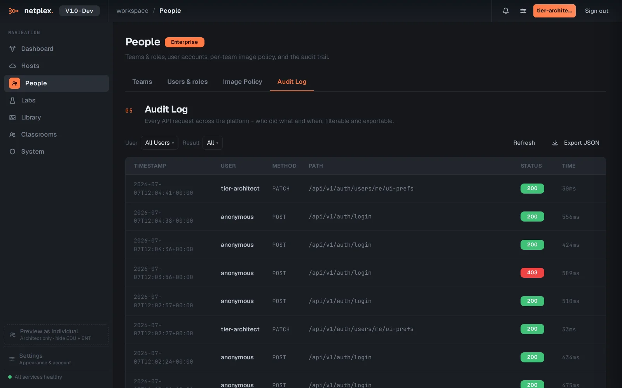
Task: Click the USER column header
Action: point(228,166)
